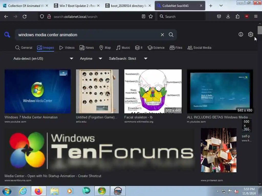Open the Facial skeleton - lb title

coord(138,117)
